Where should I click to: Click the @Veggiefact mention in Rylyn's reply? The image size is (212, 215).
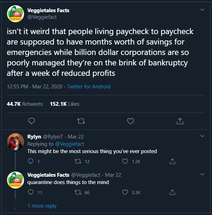click(69, 144)
